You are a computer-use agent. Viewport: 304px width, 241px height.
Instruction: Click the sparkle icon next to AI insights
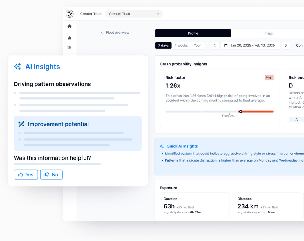tap(17, 67)
